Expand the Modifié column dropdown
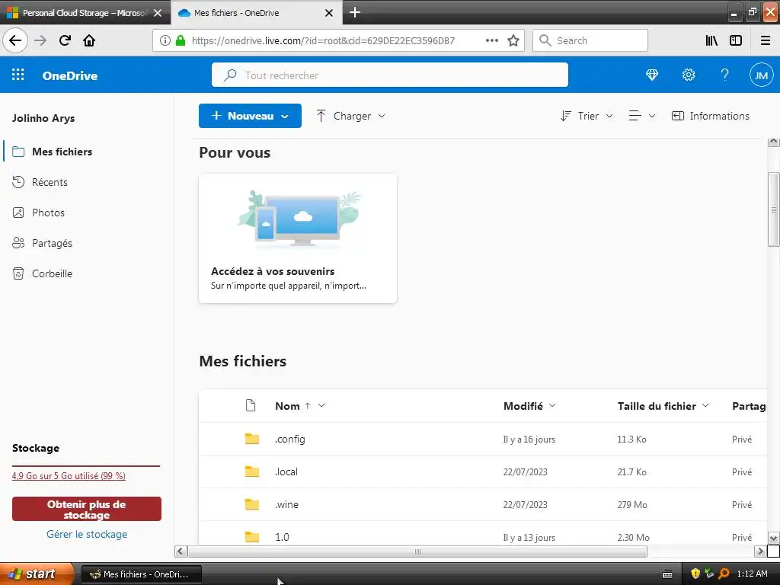 coord(552,405)
